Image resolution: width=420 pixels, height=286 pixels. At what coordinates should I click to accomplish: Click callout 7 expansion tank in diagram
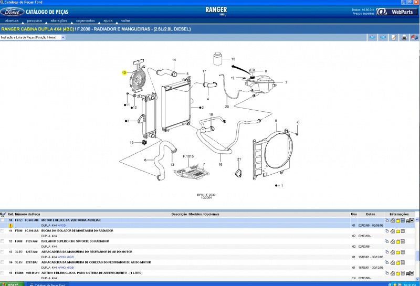pyautogui.click(x=286, y=82)
